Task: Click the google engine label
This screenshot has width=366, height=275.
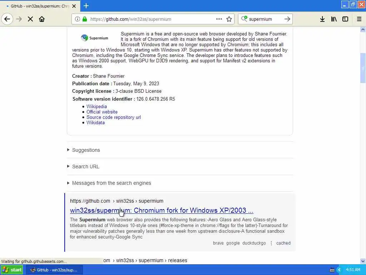Action: coord(233,243)
